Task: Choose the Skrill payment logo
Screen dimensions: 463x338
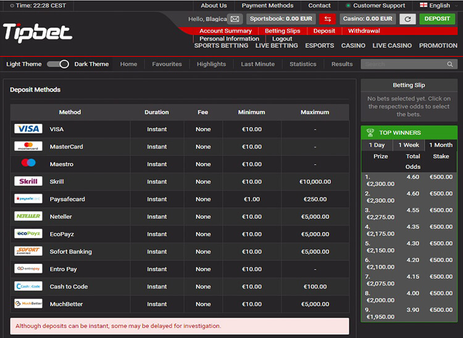Action: click(28, 181)
